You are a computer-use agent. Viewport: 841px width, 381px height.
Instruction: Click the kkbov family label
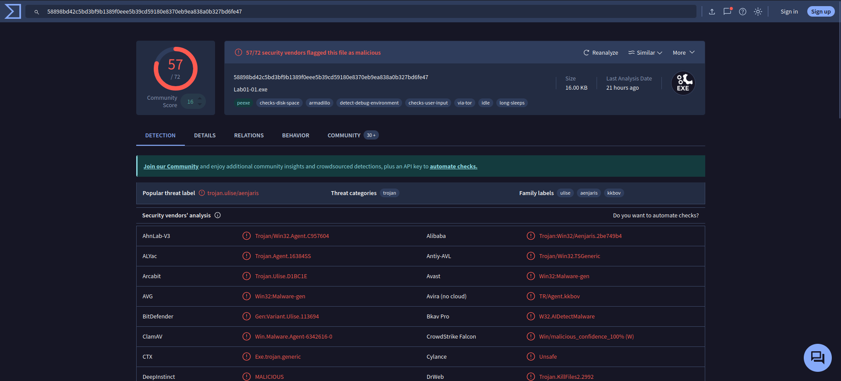[x=614, y=193]
